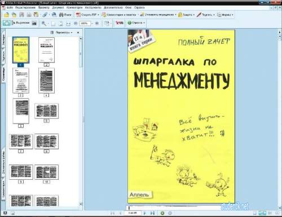Click the Print icon in the toolbar
This screenshot has width=282, height=217.
pos(29,15)
